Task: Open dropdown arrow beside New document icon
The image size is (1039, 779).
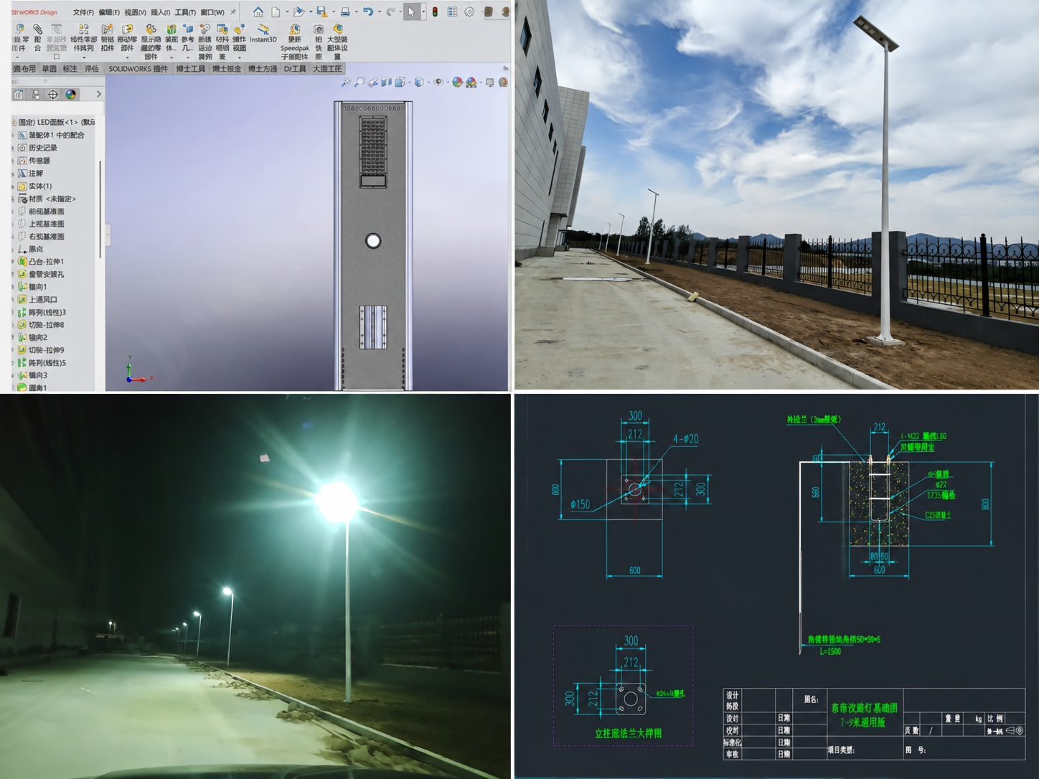Action: (286, 12)
